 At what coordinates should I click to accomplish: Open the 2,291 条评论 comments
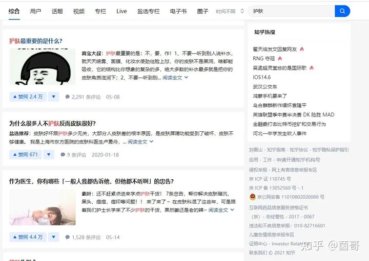click(x=83, y=97)
